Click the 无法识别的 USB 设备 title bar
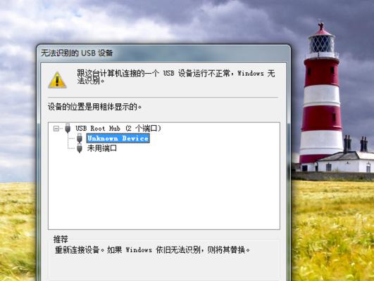Image resolution: width=374 pixels, height=281 pixels. pos(163,53)
